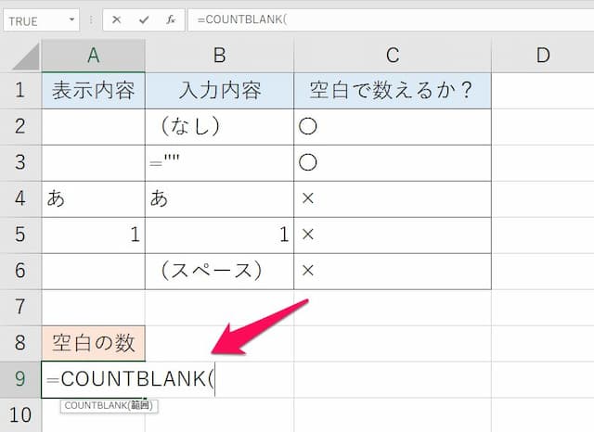Screen dimensions: 594x432
Task: Click empty cell A6
Action: pyautogui.click(x=93, y=271)
